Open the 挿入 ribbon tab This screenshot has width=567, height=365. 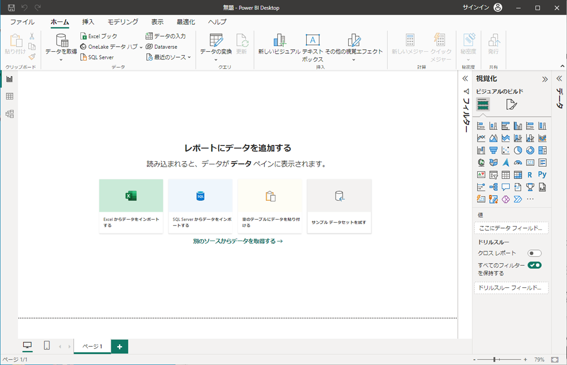coord(88,22)
